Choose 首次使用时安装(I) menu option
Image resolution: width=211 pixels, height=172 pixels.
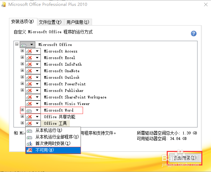click(x=53, y=144)
